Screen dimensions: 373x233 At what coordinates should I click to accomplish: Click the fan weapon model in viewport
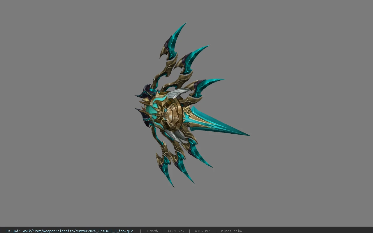click(x=192, y=105)
